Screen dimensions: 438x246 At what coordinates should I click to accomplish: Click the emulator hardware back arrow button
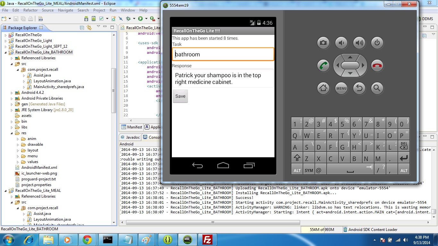pyautogui.click(x=359, y=88)
